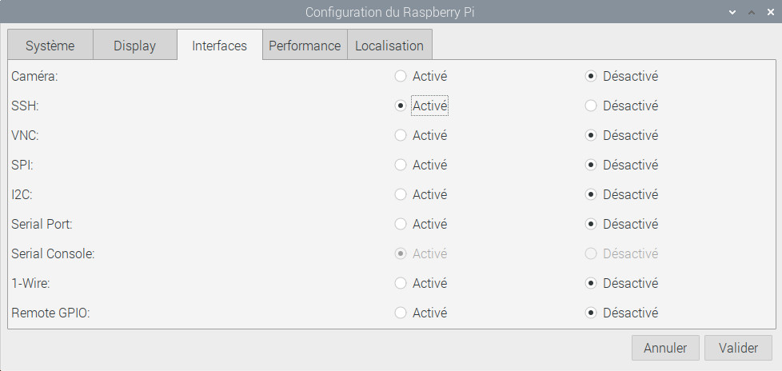Screen dimensions: 782x371
Task: Select Désactivé for Caméra
Action: tap(591, 77)
